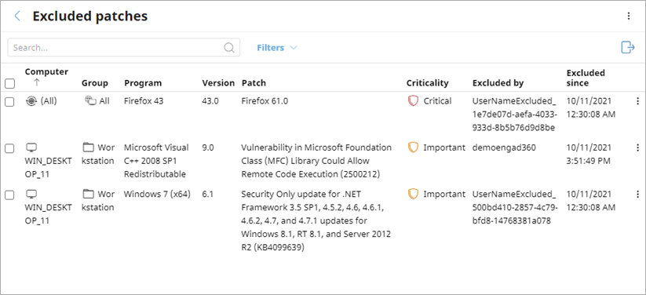Sort by the Excluded since column header

click(586, 78)
